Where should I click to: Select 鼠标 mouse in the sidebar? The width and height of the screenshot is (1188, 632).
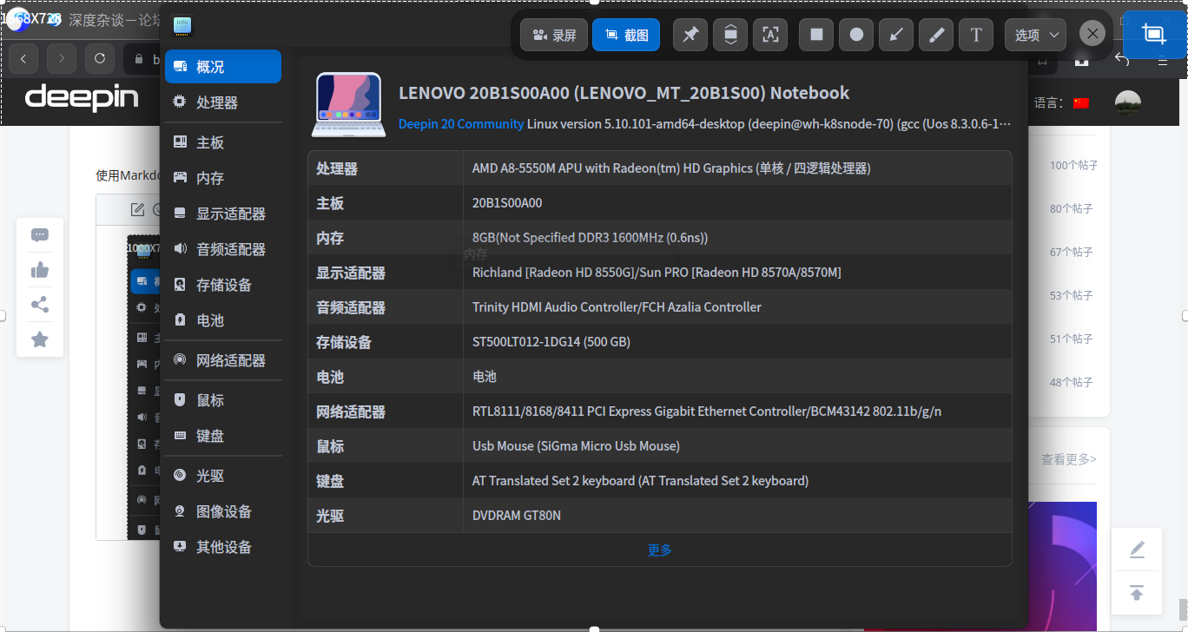[x=223, y=400]
